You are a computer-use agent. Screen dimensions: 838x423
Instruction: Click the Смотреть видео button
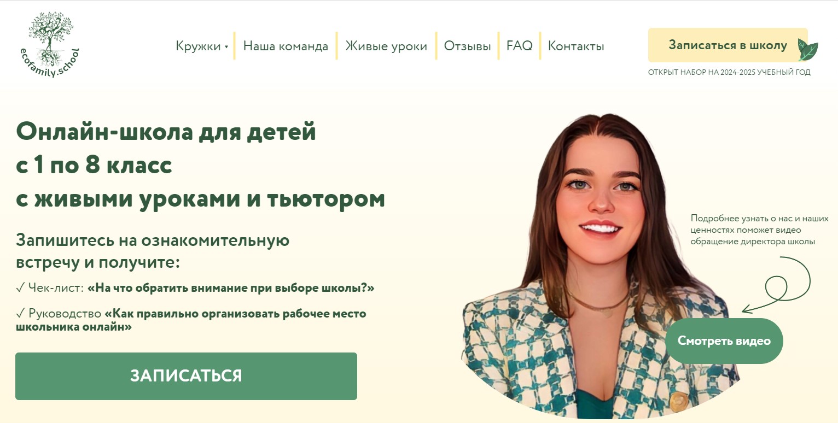tap(724, 341)
